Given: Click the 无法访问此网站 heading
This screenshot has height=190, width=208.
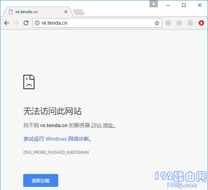Looking at the screenshot, I should click(52, 111).
